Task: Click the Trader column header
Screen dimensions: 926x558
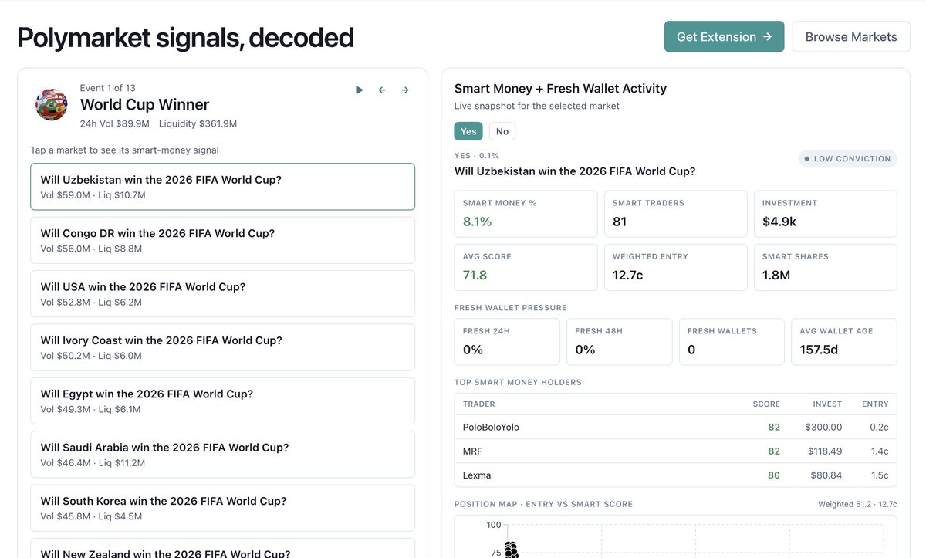Action: click(x=479, y=404)
